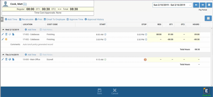Click Recalculate in the toolbar
Image resolution: width=213 pixels, height=97 pixels.
(26, 19)
